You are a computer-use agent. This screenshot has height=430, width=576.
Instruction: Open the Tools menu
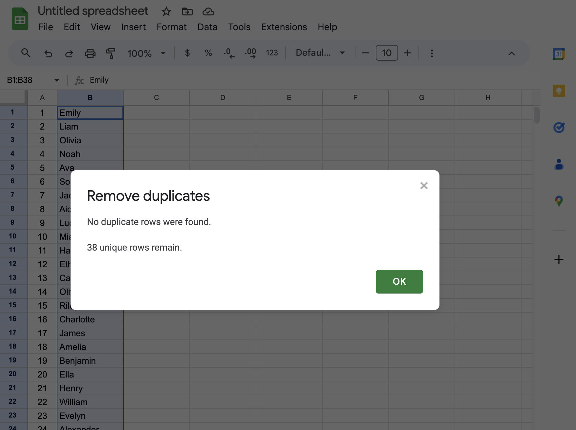click(x=239, y=27)
